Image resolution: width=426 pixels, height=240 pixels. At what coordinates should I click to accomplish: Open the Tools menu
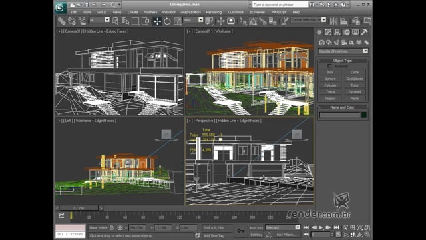point(87,12)
